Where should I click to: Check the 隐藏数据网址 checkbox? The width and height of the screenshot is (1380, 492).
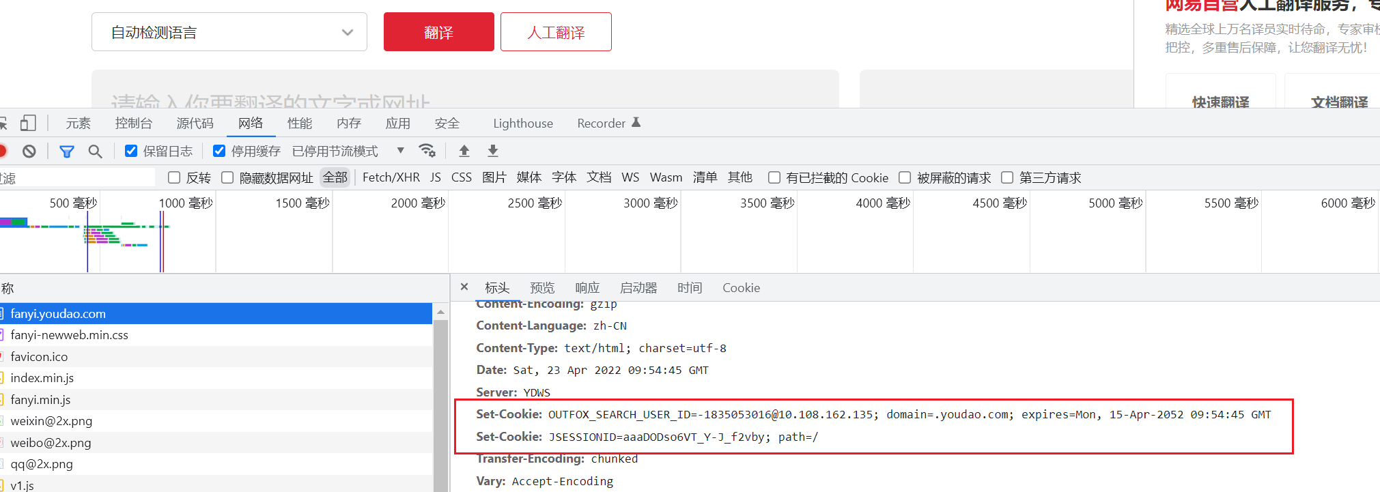[x=227, y=177]
